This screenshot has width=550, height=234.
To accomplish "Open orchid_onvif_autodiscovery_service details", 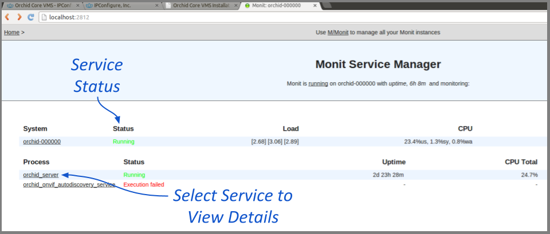I will coord(69,184).
